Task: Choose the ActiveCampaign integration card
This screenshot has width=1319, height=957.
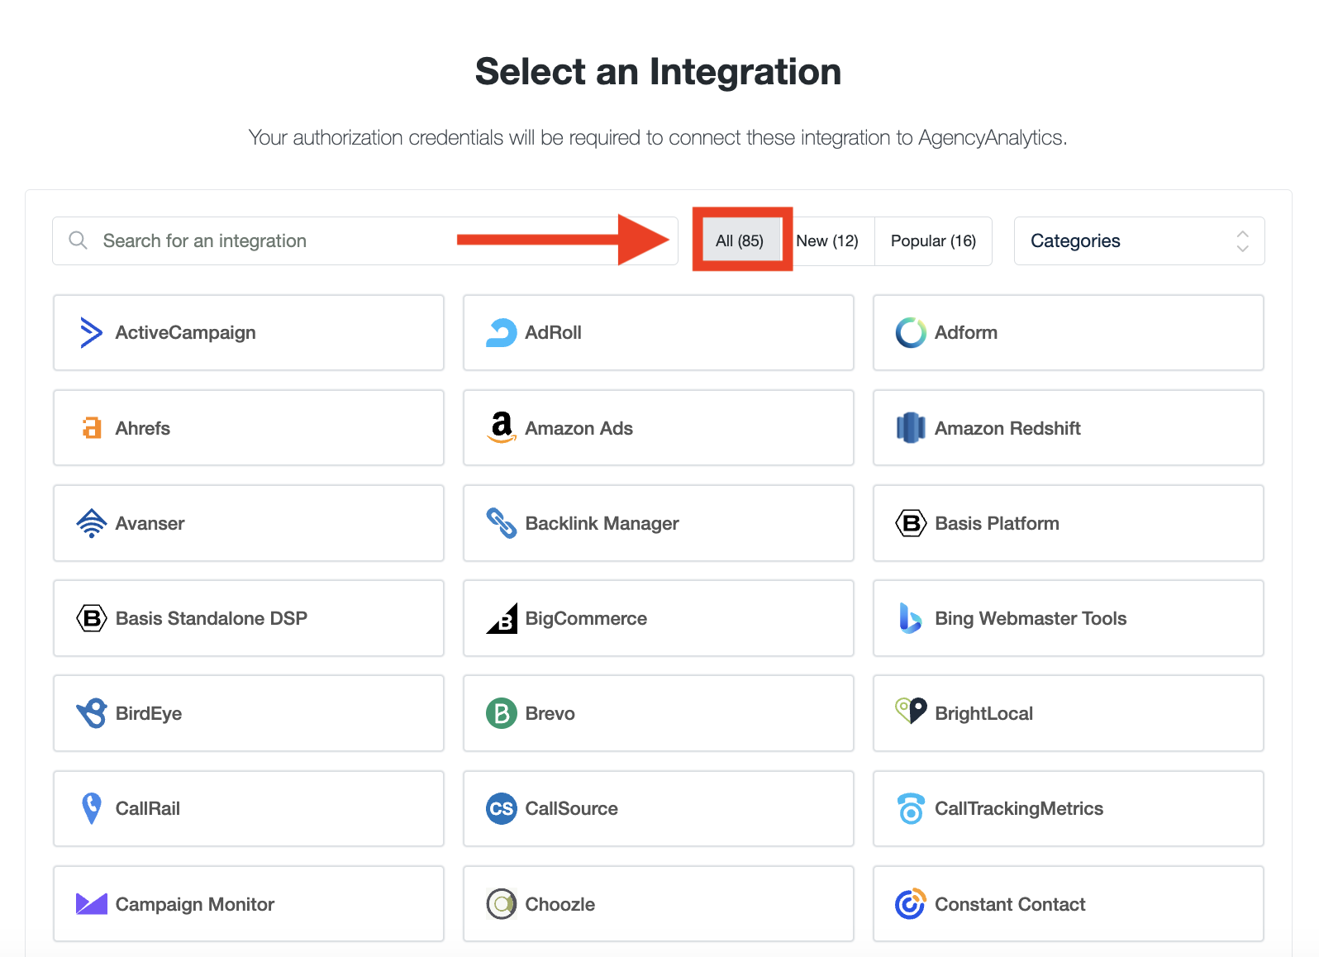Action: pos(249,332)
